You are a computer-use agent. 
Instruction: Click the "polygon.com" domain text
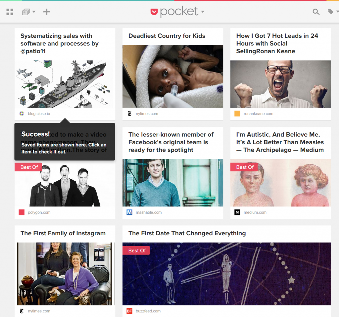click(39, 212)
